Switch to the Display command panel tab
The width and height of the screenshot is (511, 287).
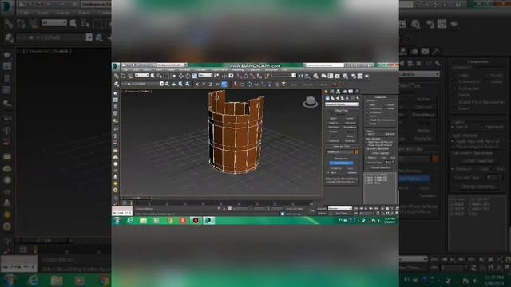coord(351,92)
